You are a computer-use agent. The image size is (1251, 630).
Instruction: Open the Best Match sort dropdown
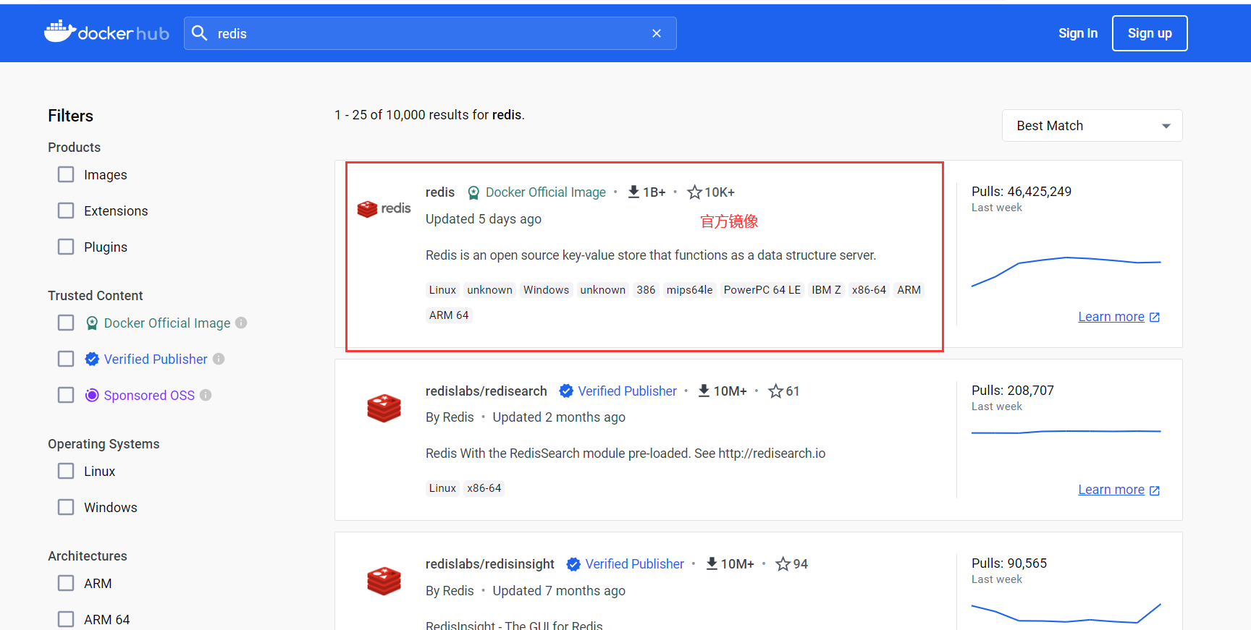tap(1092, 126)
